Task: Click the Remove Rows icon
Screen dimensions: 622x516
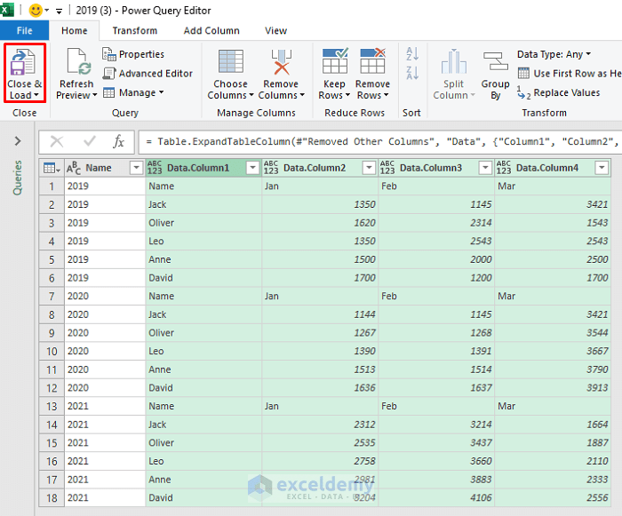Action: tap(372, 61)
